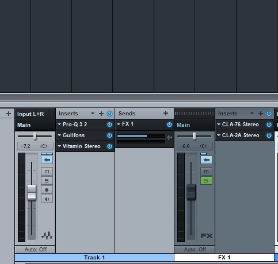Click FX 1 pan value <C>

[x=203, y=146]
